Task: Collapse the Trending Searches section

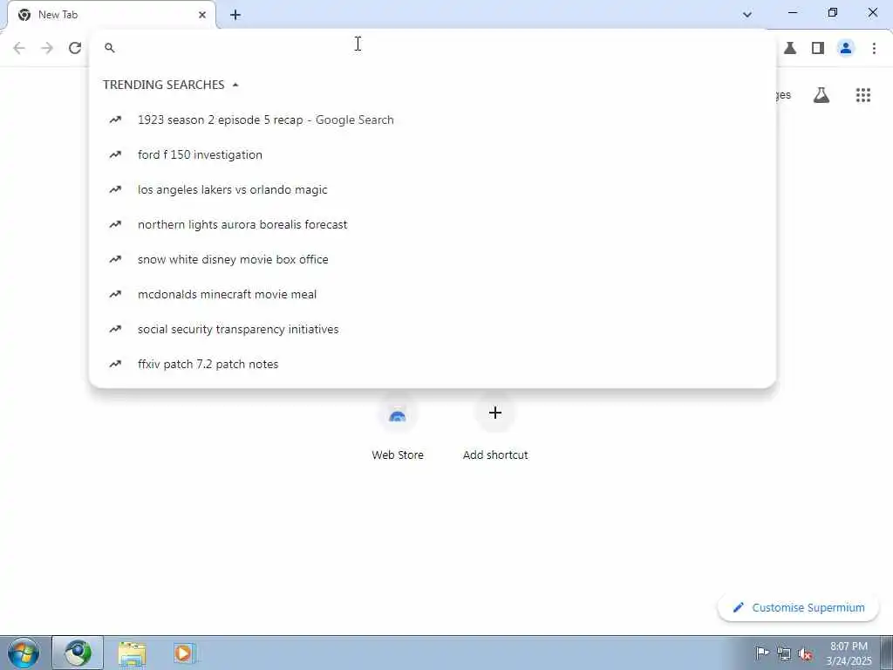Action: pos(235,85)
